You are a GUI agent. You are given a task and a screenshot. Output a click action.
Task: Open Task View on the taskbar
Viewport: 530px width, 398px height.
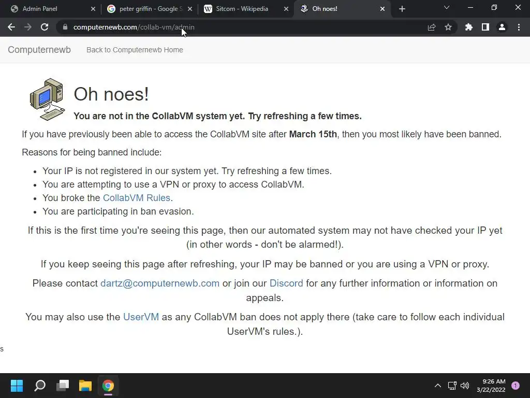[63, 386]
